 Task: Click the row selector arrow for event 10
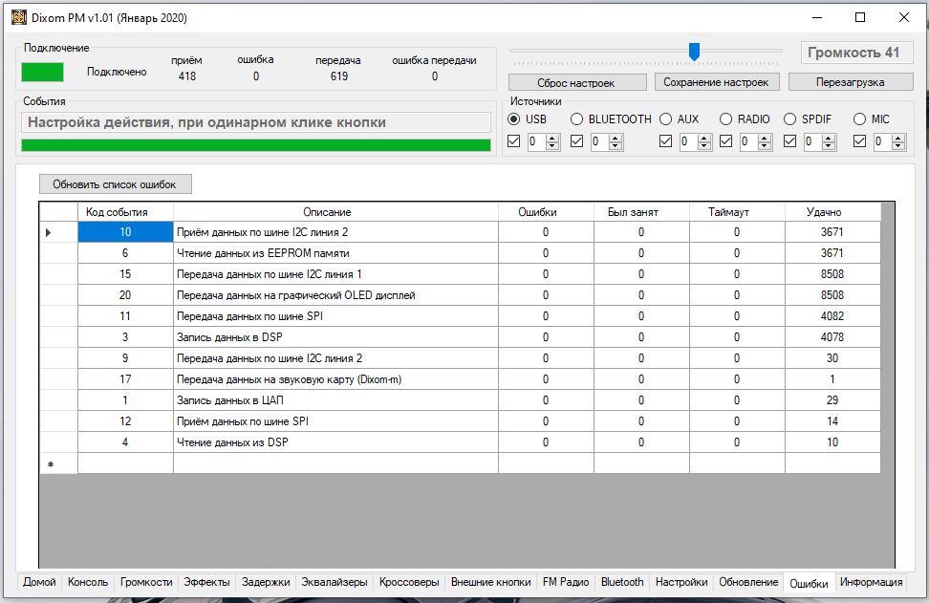coord(49,232)
